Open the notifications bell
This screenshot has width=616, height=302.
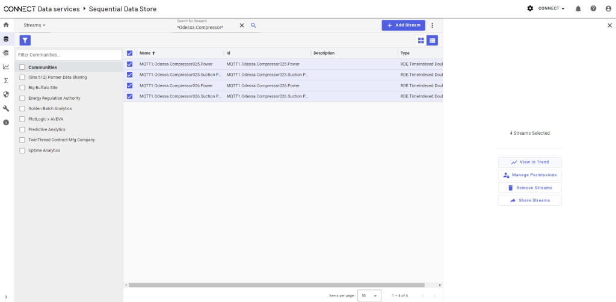pos(578,8)
